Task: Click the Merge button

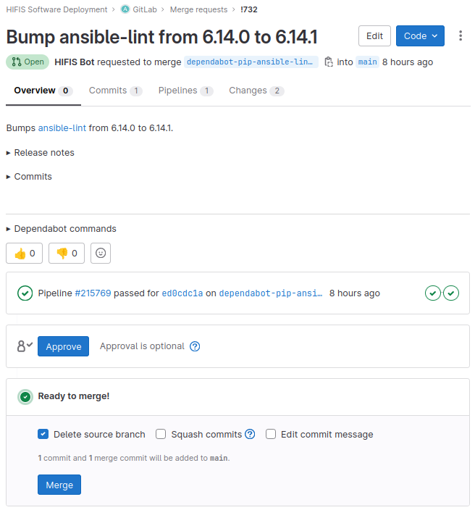Action: click(x=59, y=485)
